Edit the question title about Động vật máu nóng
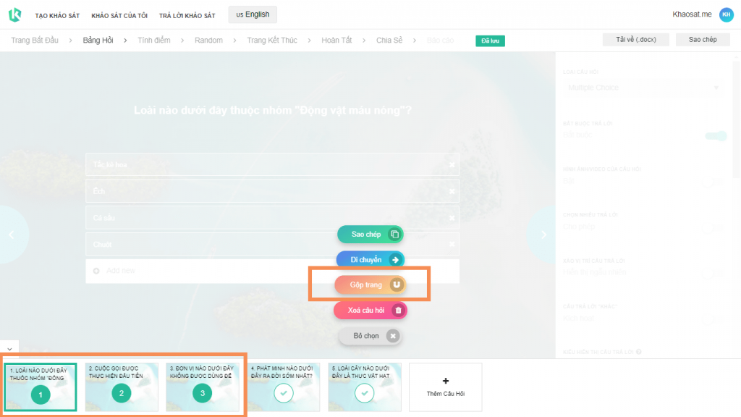The height and width of the screenshot is (417, 741). click(x=273, y=110)
